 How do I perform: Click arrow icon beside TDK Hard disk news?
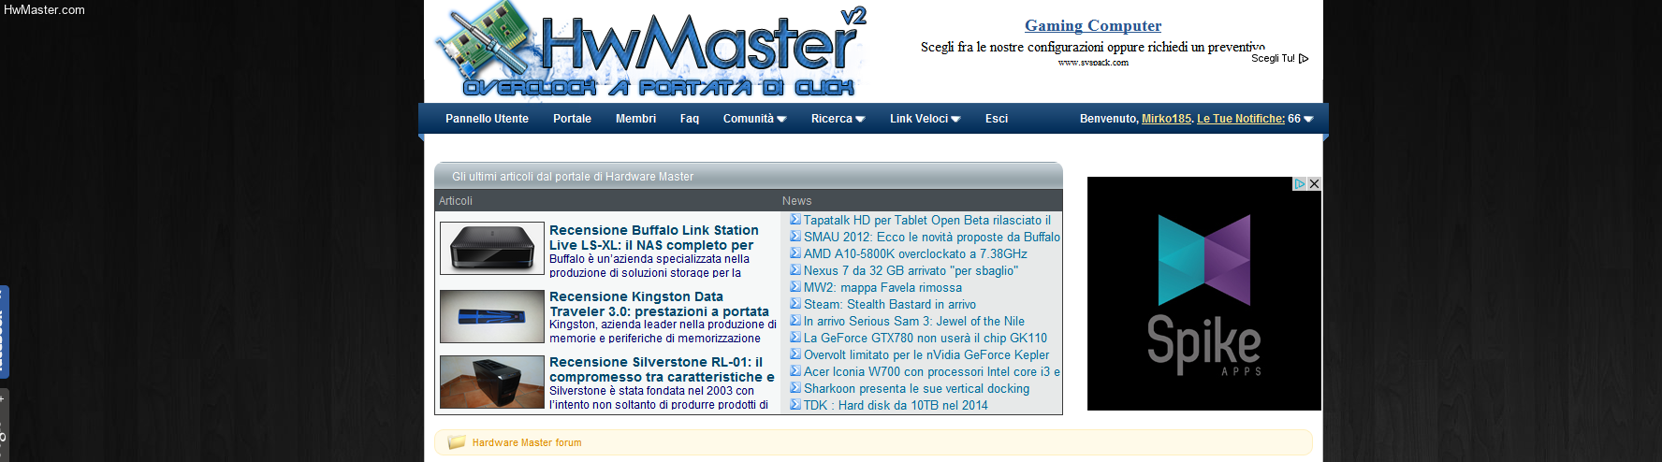point(795,405)
